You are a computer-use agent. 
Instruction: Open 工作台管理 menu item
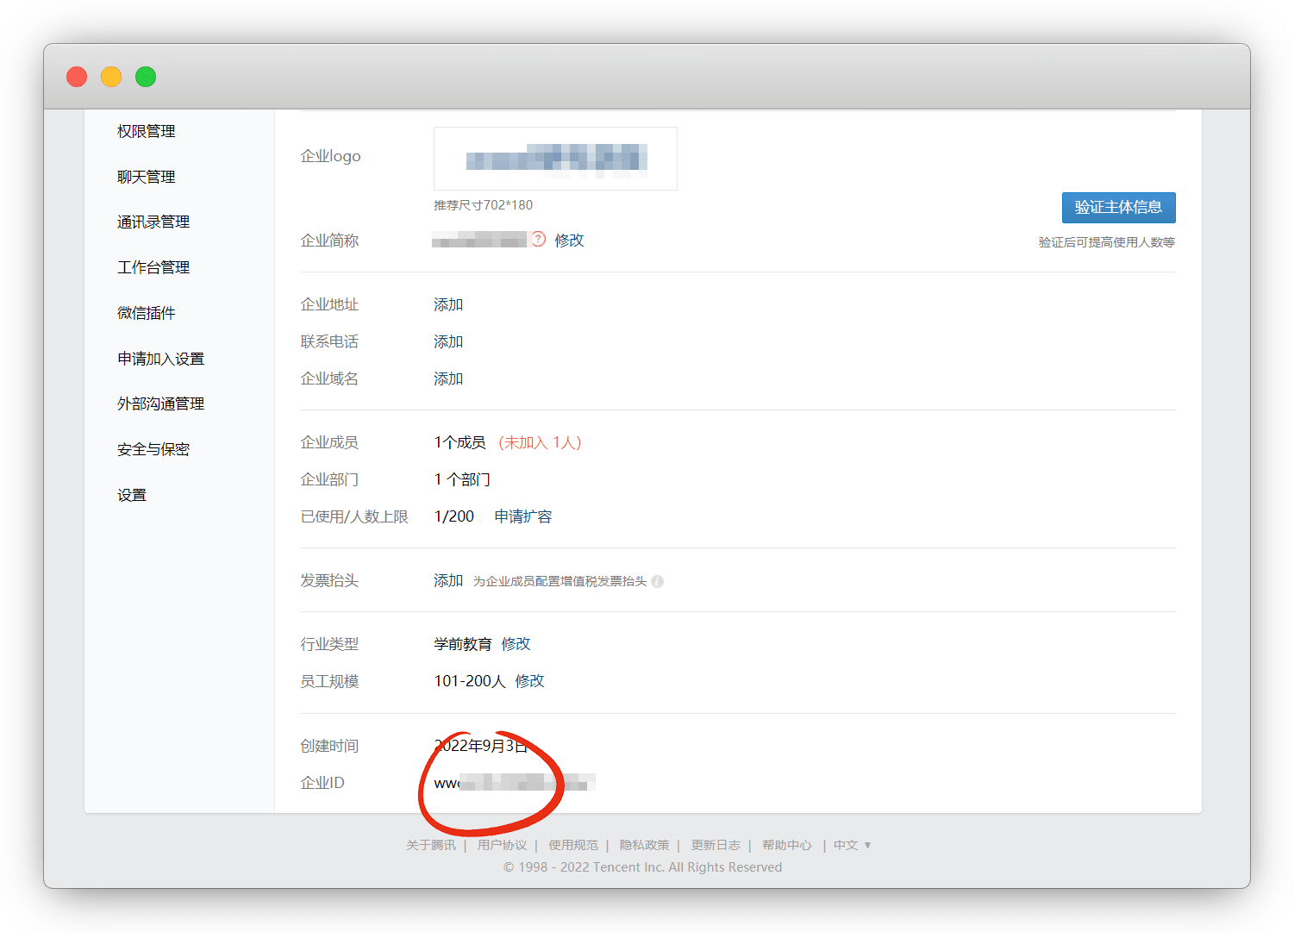(153, 267)
